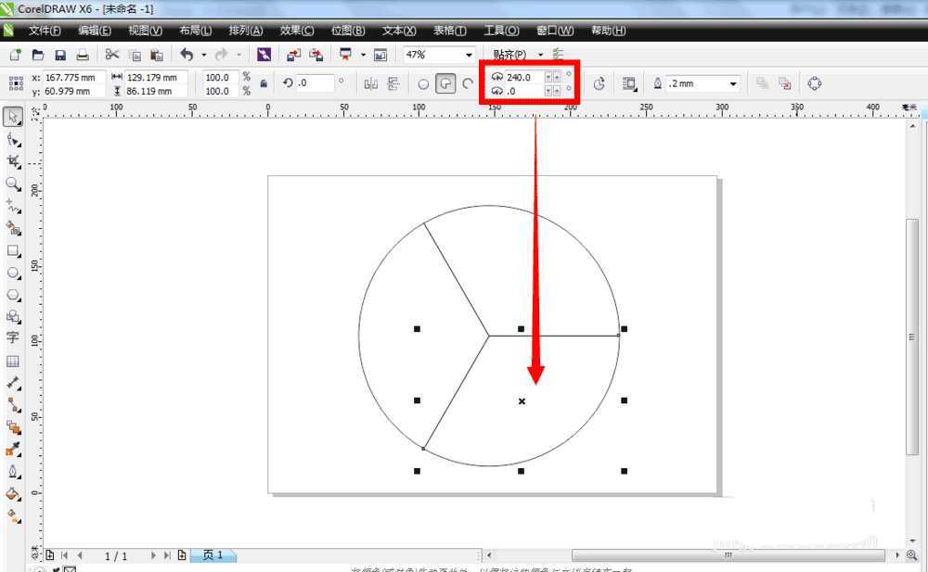Screen dimensions: 928x572
Task: Open the 位图(B) menu
Action: (x=348, y=31)
